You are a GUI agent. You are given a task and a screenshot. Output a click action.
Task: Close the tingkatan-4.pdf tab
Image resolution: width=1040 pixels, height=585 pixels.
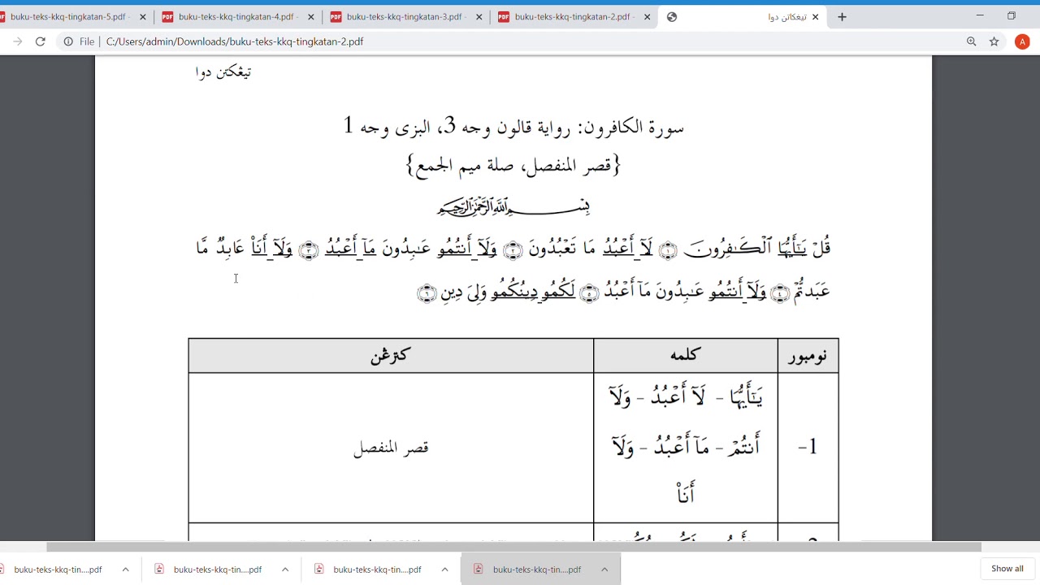(x=311, y=17)
